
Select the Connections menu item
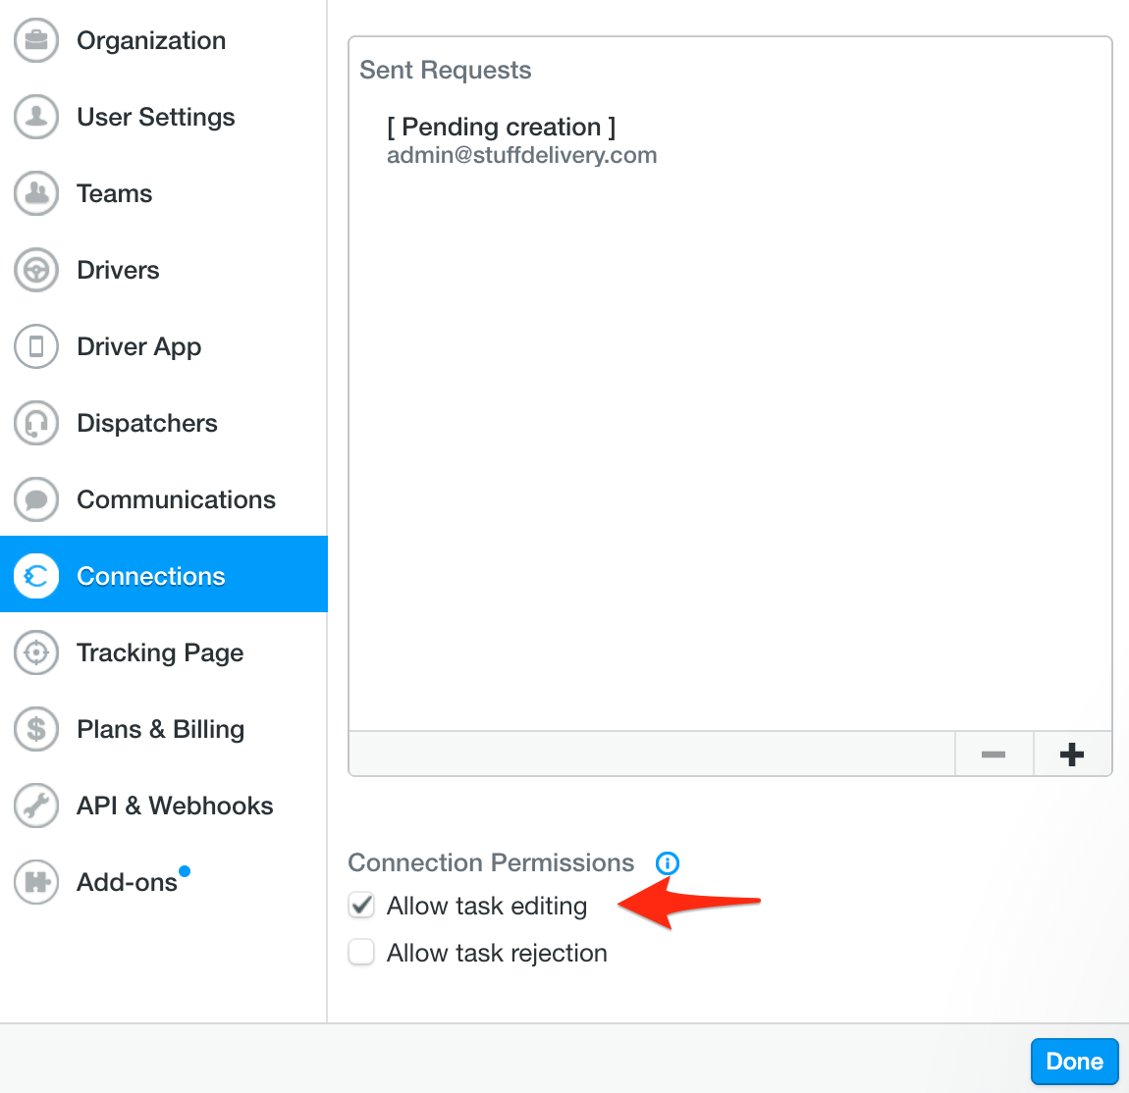(163, 574)
